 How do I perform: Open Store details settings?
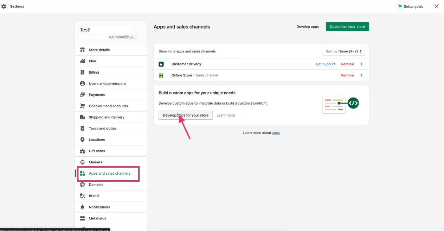point(111,50)
